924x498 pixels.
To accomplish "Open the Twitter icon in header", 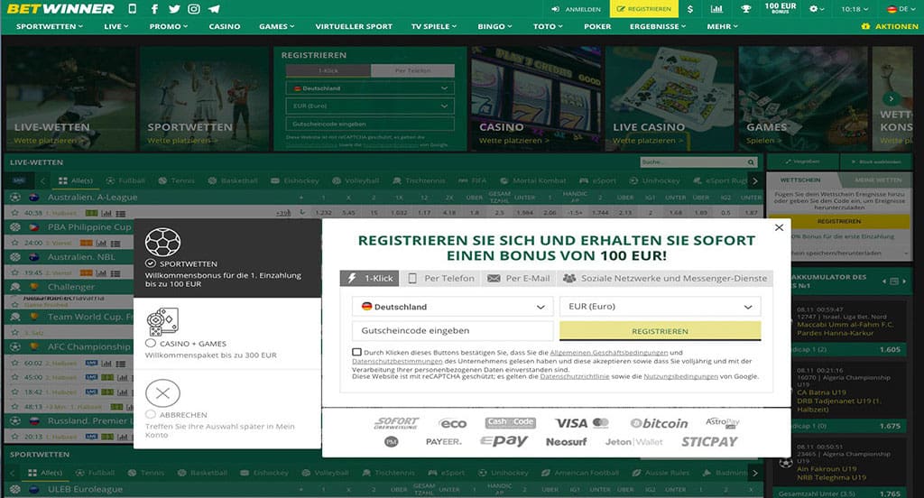I will pos(174,9).
